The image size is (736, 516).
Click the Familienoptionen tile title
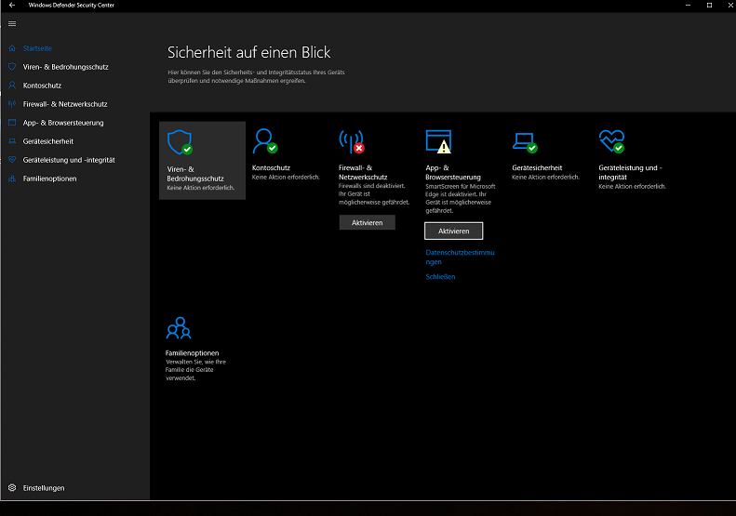pos(192,352)
